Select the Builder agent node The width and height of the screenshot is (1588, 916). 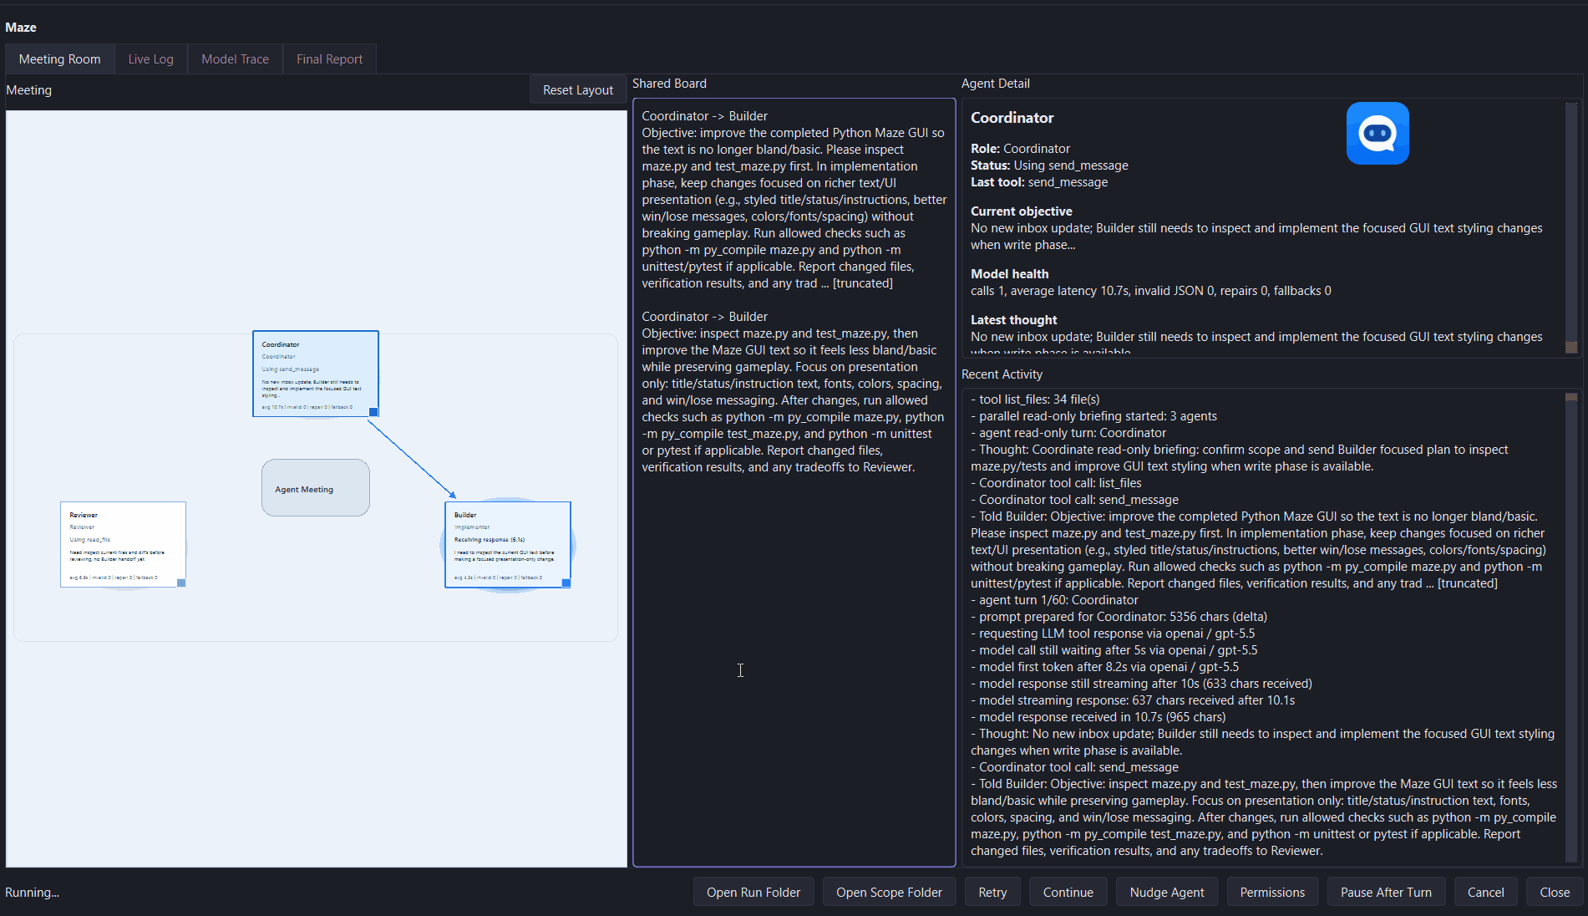tap(508, 544)
